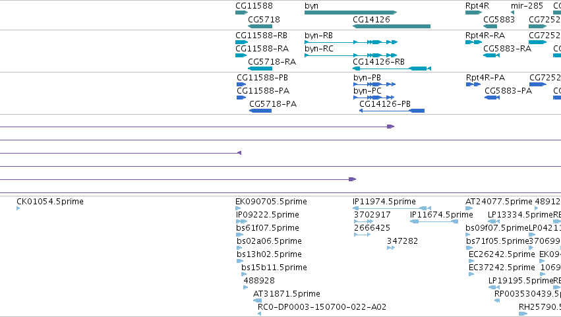Viewport: 561px width, 317px height.
Task: Click the IP11974.5prime EST glyph
Action: click(392, 208)
